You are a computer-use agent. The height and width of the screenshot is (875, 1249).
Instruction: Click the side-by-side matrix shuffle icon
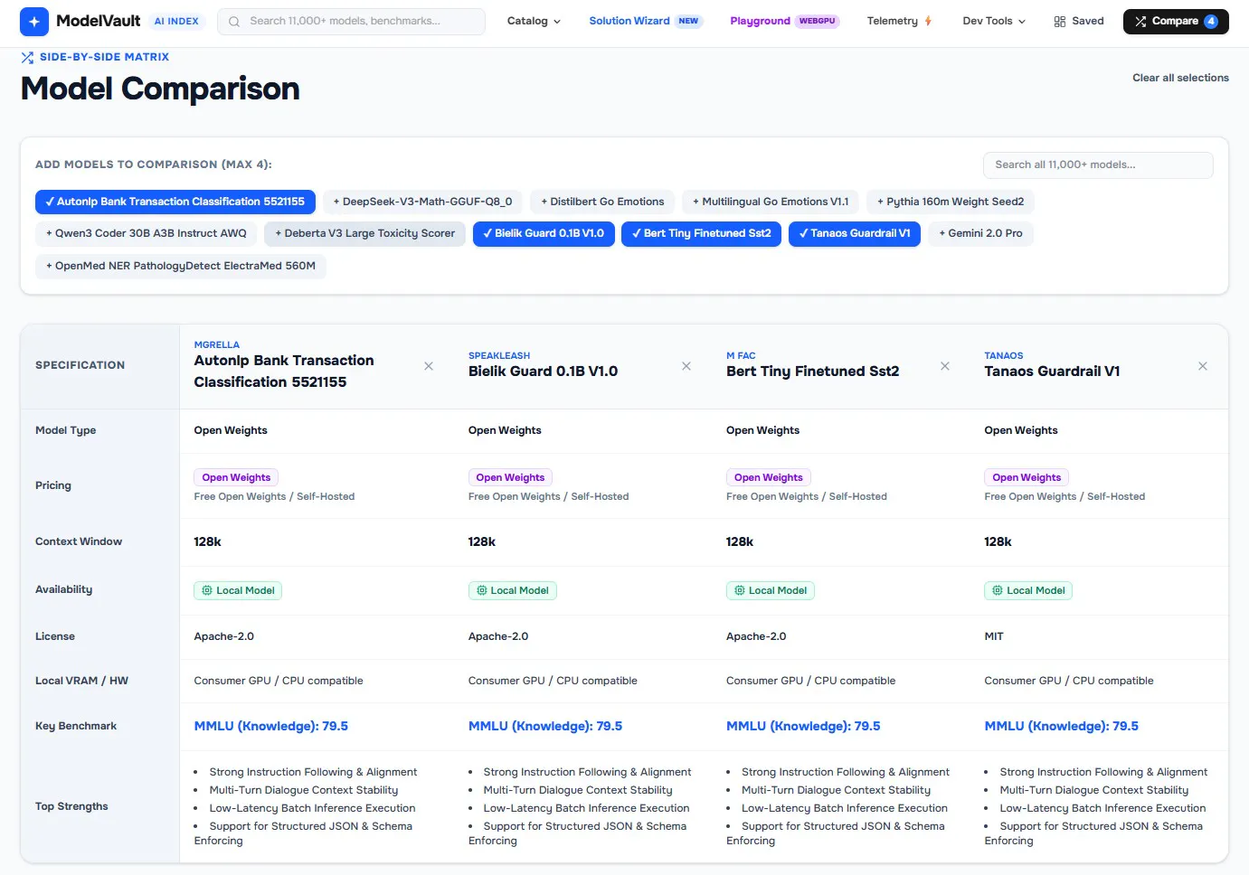tap(27, 57)
